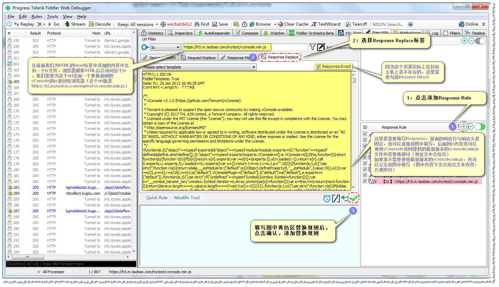Click the camera screenshot icon in toolbar
Screen dimensions: 499x287
[x=236, y=24]
